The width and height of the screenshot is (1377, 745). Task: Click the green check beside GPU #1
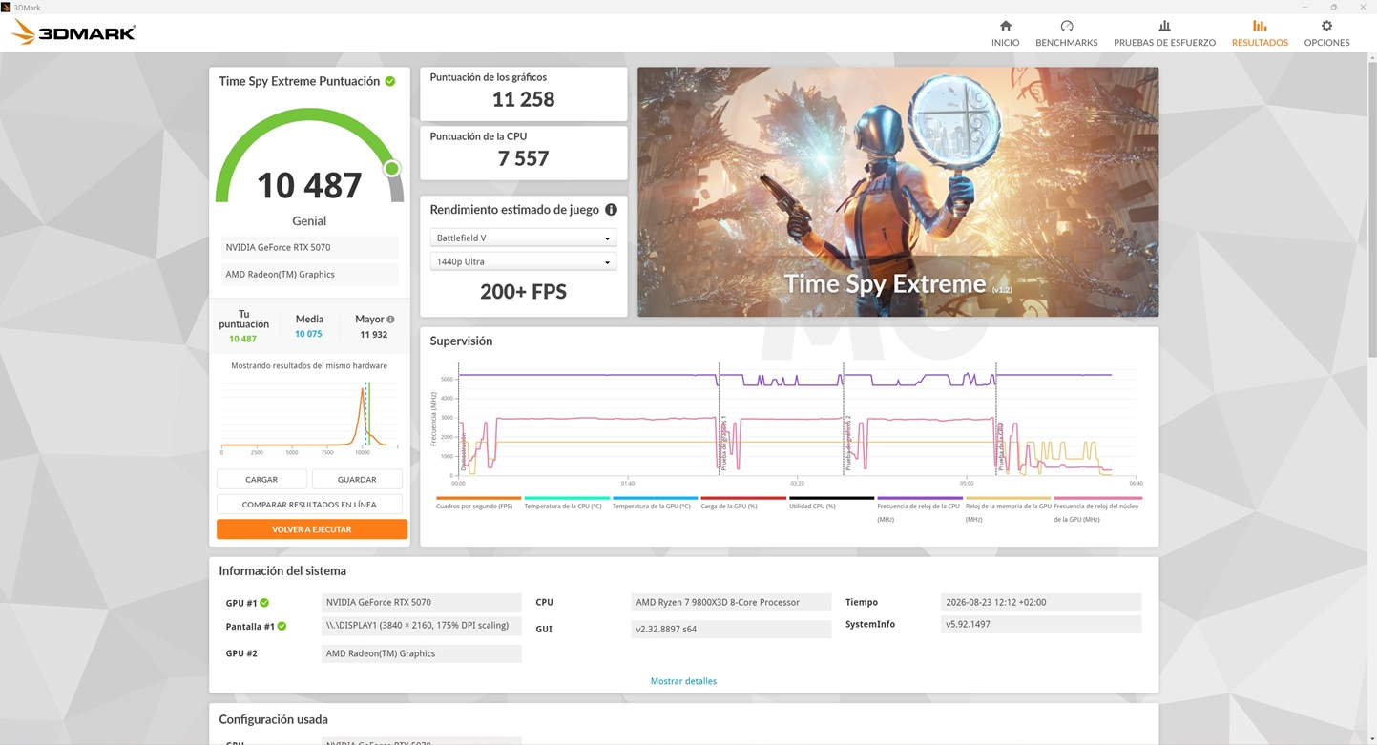point(264,603)
